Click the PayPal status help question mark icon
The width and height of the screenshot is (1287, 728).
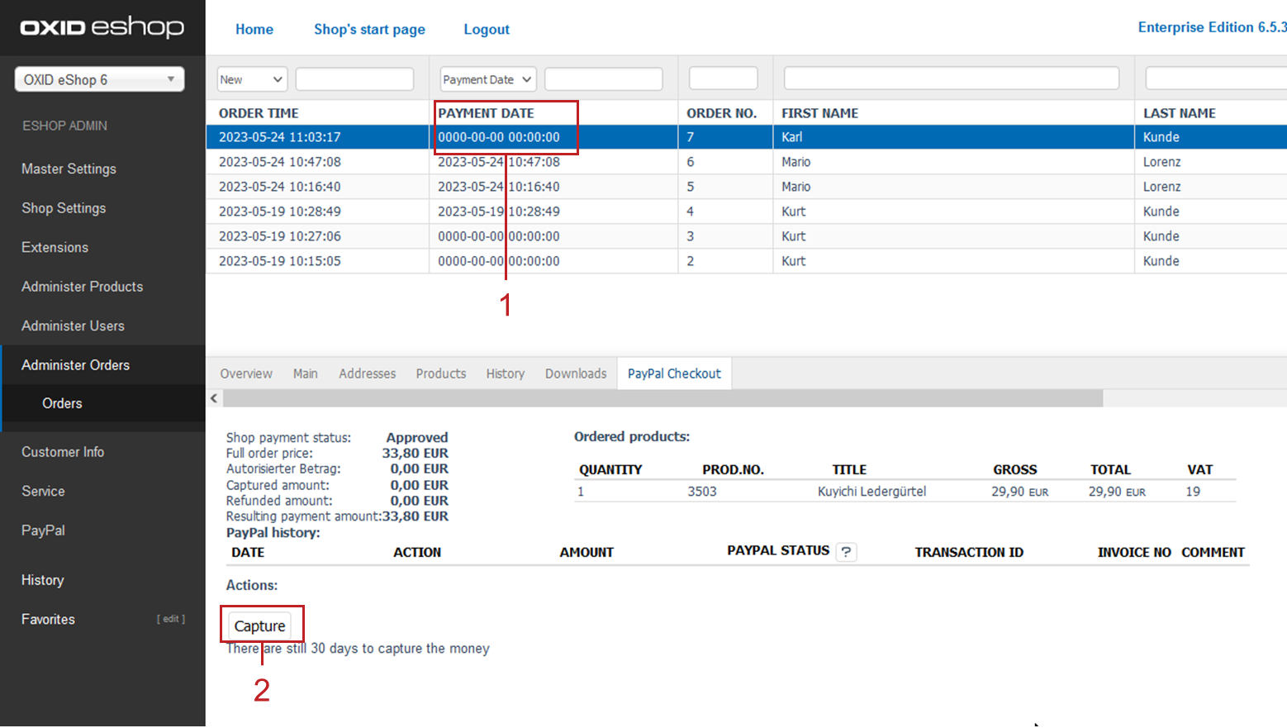[x=846, y=552]
